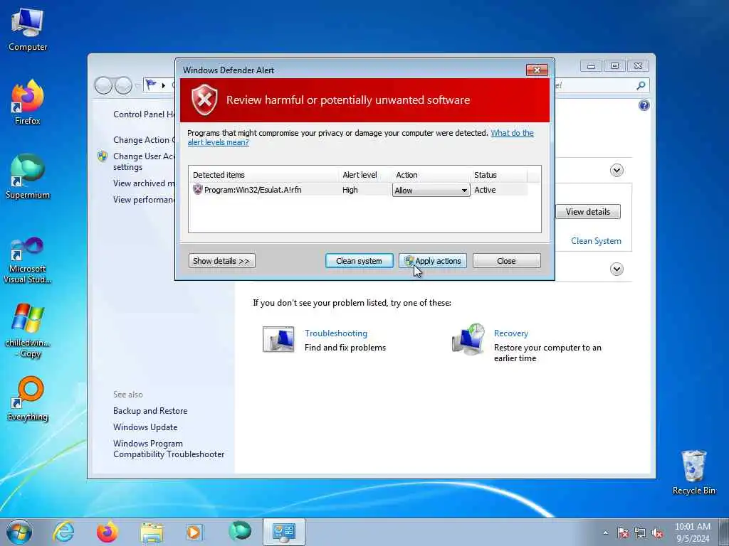Image resolution: width=729 pixels, height=546 pixels.
Task: Open the Computer desktop icon
Action: [28, 29]
